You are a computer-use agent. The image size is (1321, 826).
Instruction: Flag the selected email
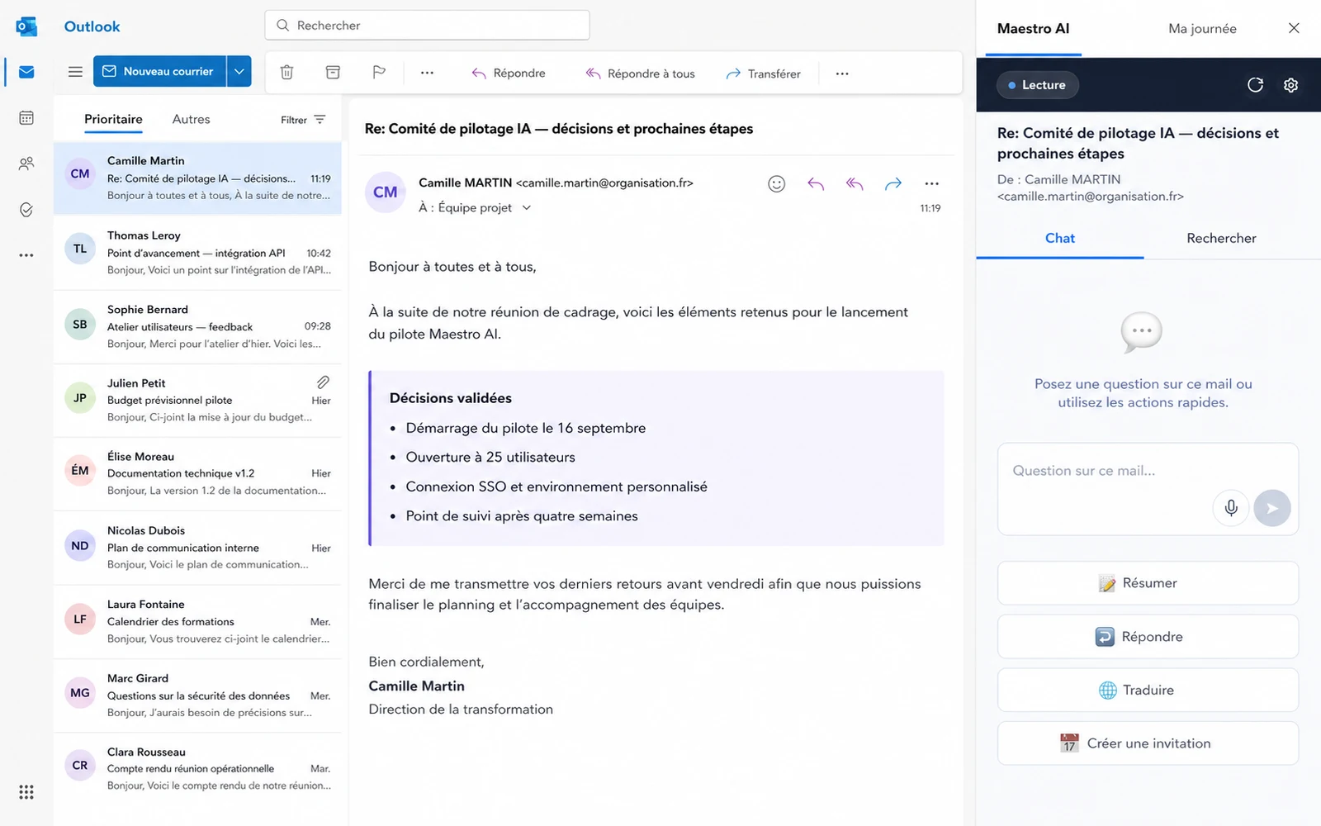379,73
